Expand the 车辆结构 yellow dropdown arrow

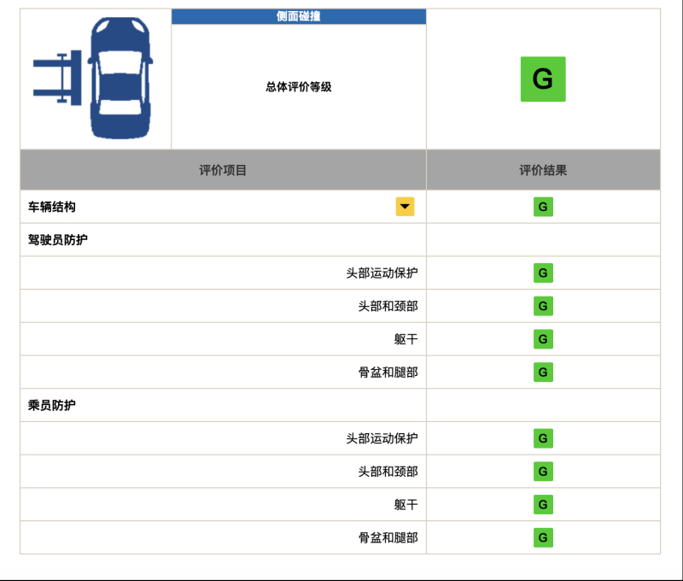405,207
